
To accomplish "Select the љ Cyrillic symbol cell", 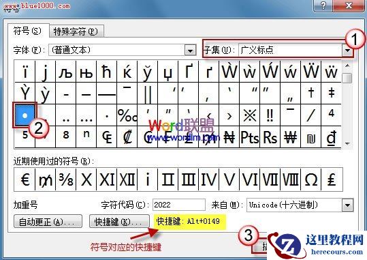I will click(65, 72).
